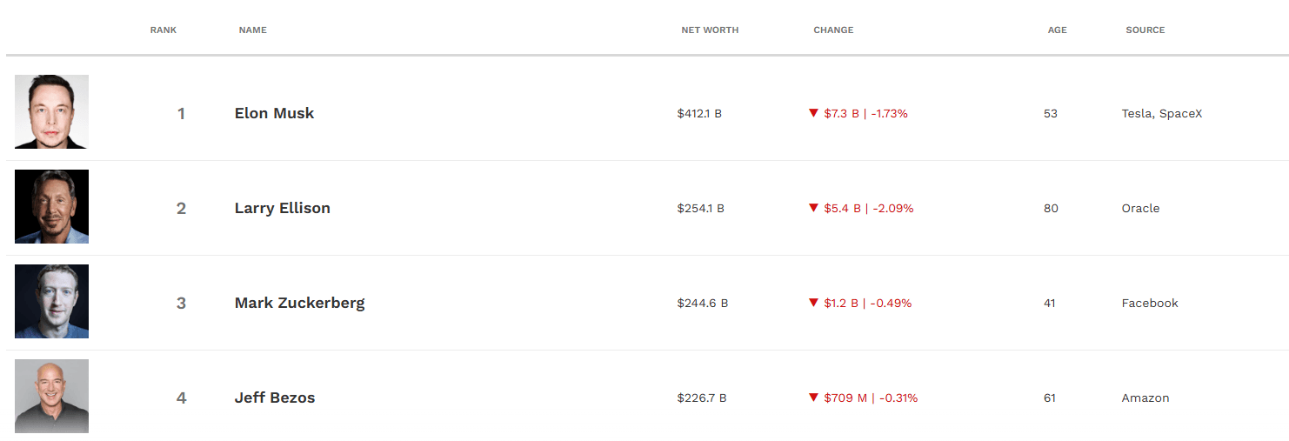1289x441 pixels.
Task: Open the Elon Musk name link
Action: pyautogui.click(x=274, y=113)
